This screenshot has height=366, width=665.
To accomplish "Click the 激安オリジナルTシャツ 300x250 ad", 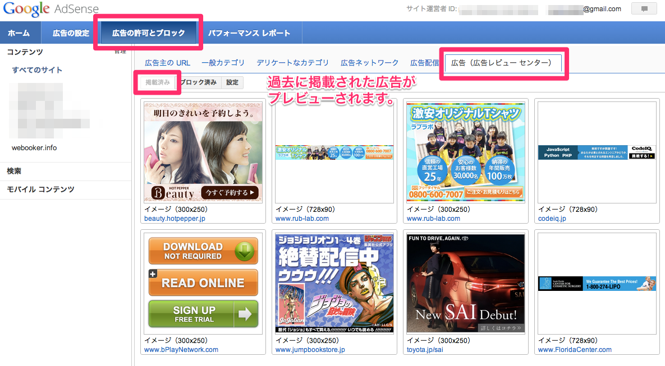I will 466,152.
